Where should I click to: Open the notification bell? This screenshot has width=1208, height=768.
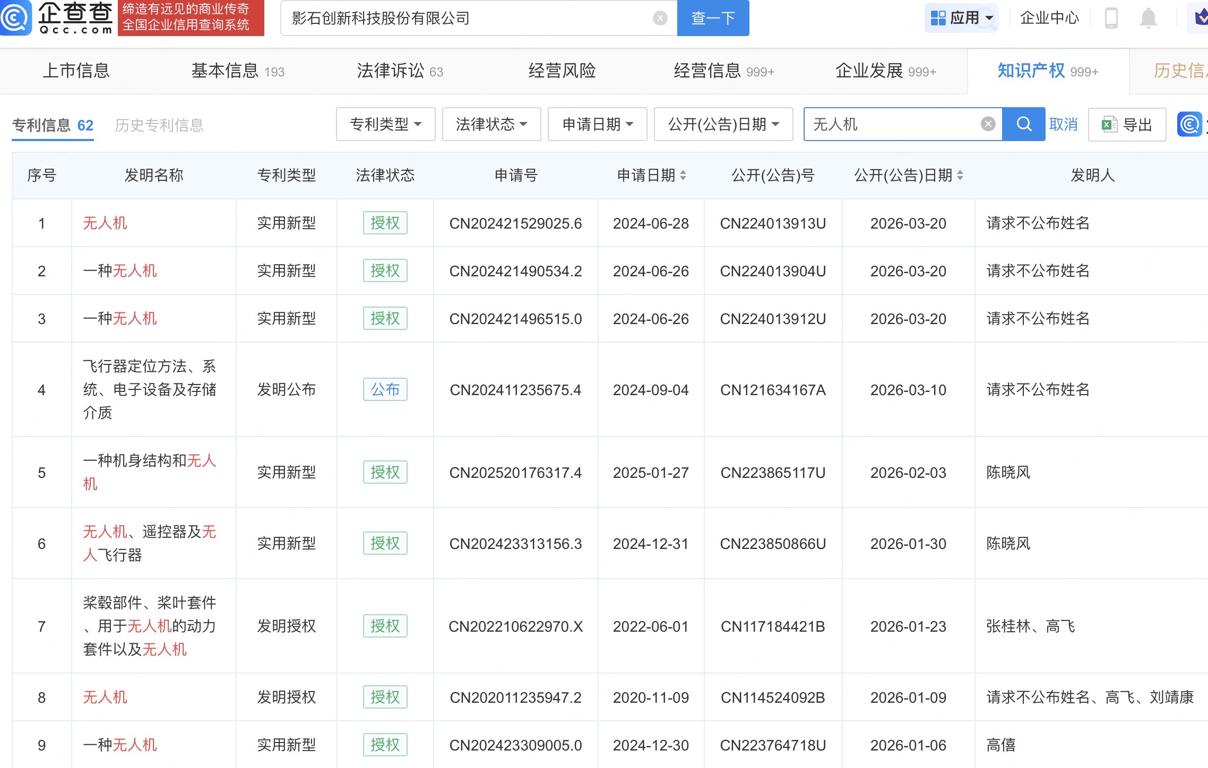tap(1148, 19)
